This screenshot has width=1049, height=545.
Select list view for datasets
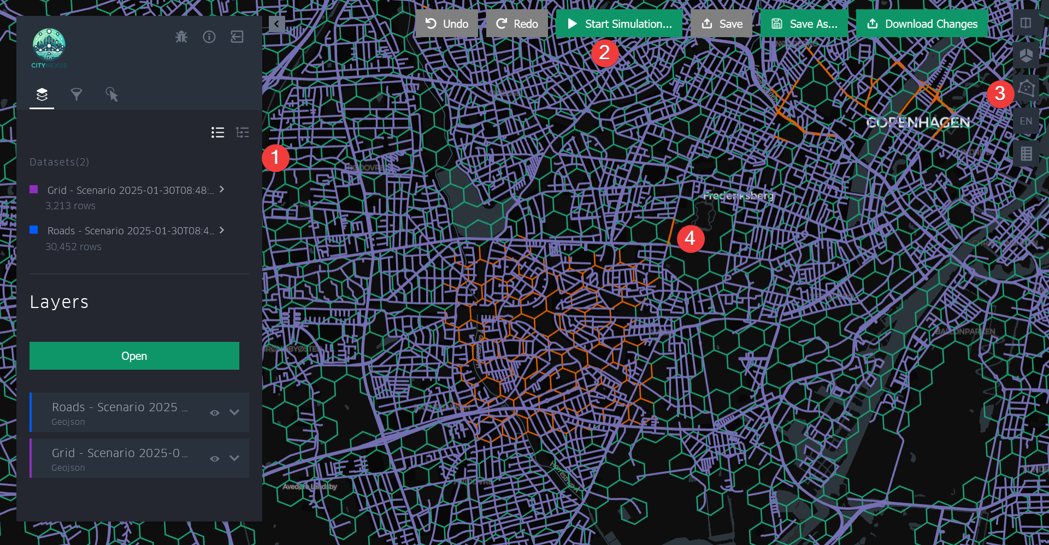(x=217, y=133)
